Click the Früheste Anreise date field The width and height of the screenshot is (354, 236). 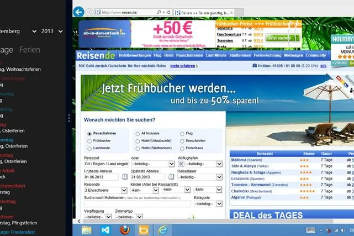tap(101, 177)
